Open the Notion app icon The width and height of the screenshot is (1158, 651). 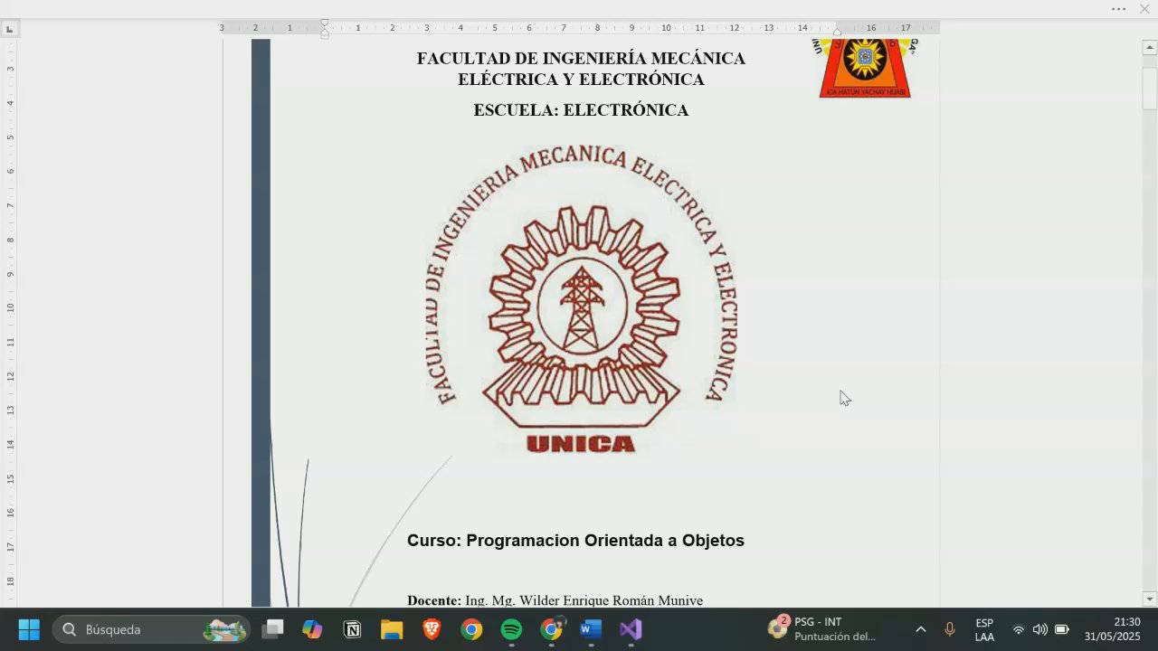[x=352, y=629]
